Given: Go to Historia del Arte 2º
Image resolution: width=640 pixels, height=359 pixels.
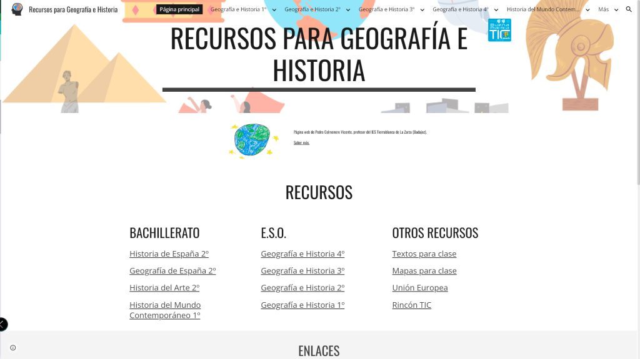Looking at the screenshot, I should point(164,288).
